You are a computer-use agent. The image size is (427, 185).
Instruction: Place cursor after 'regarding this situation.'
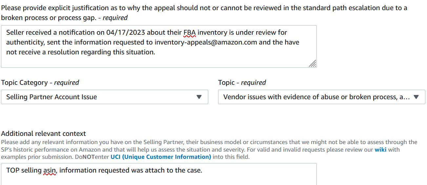click(155, 52)
